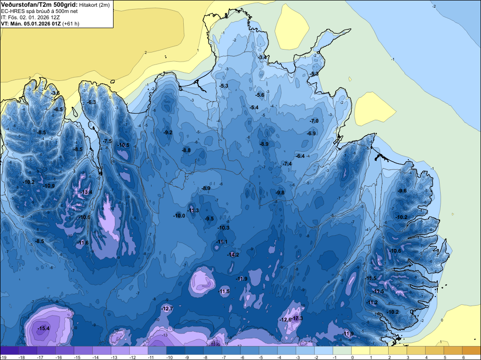Viewport: 481px width, 360px height.
Task: Select legend swatch between -11 and -10
Action: pyautogui.click(x=157, y=350)
